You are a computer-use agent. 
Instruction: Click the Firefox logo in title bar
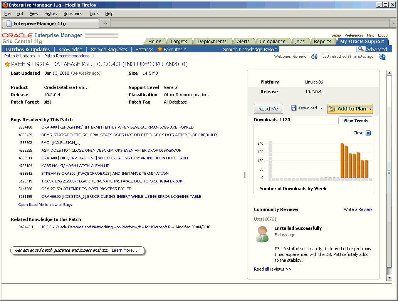[x=5, y=5]
